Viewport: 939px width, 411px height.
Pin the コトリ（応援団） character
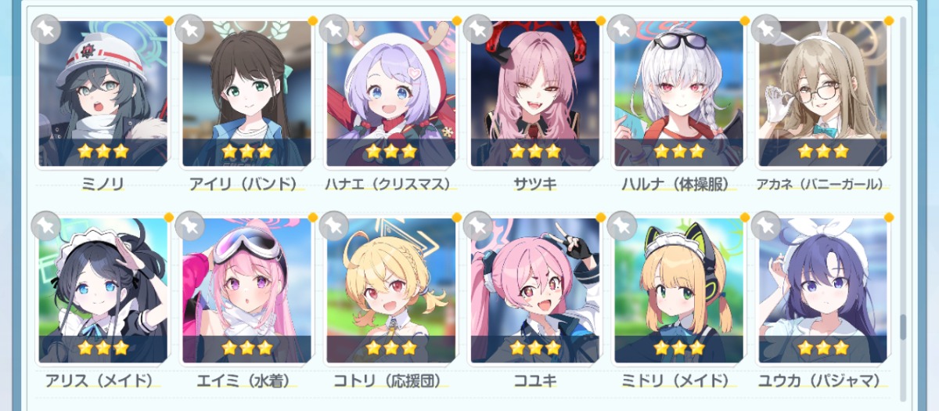(334, 226)
